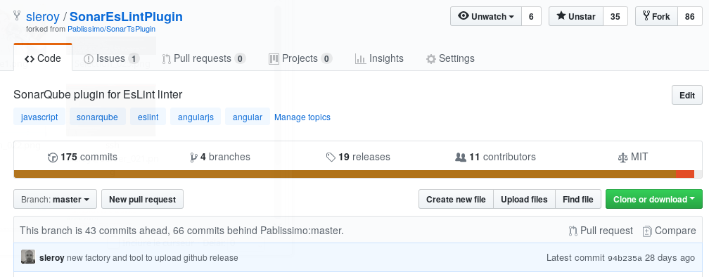Click the Unstar button
Image resolution: width=709 pixels, height=277 pixels.
click(576, 16)
